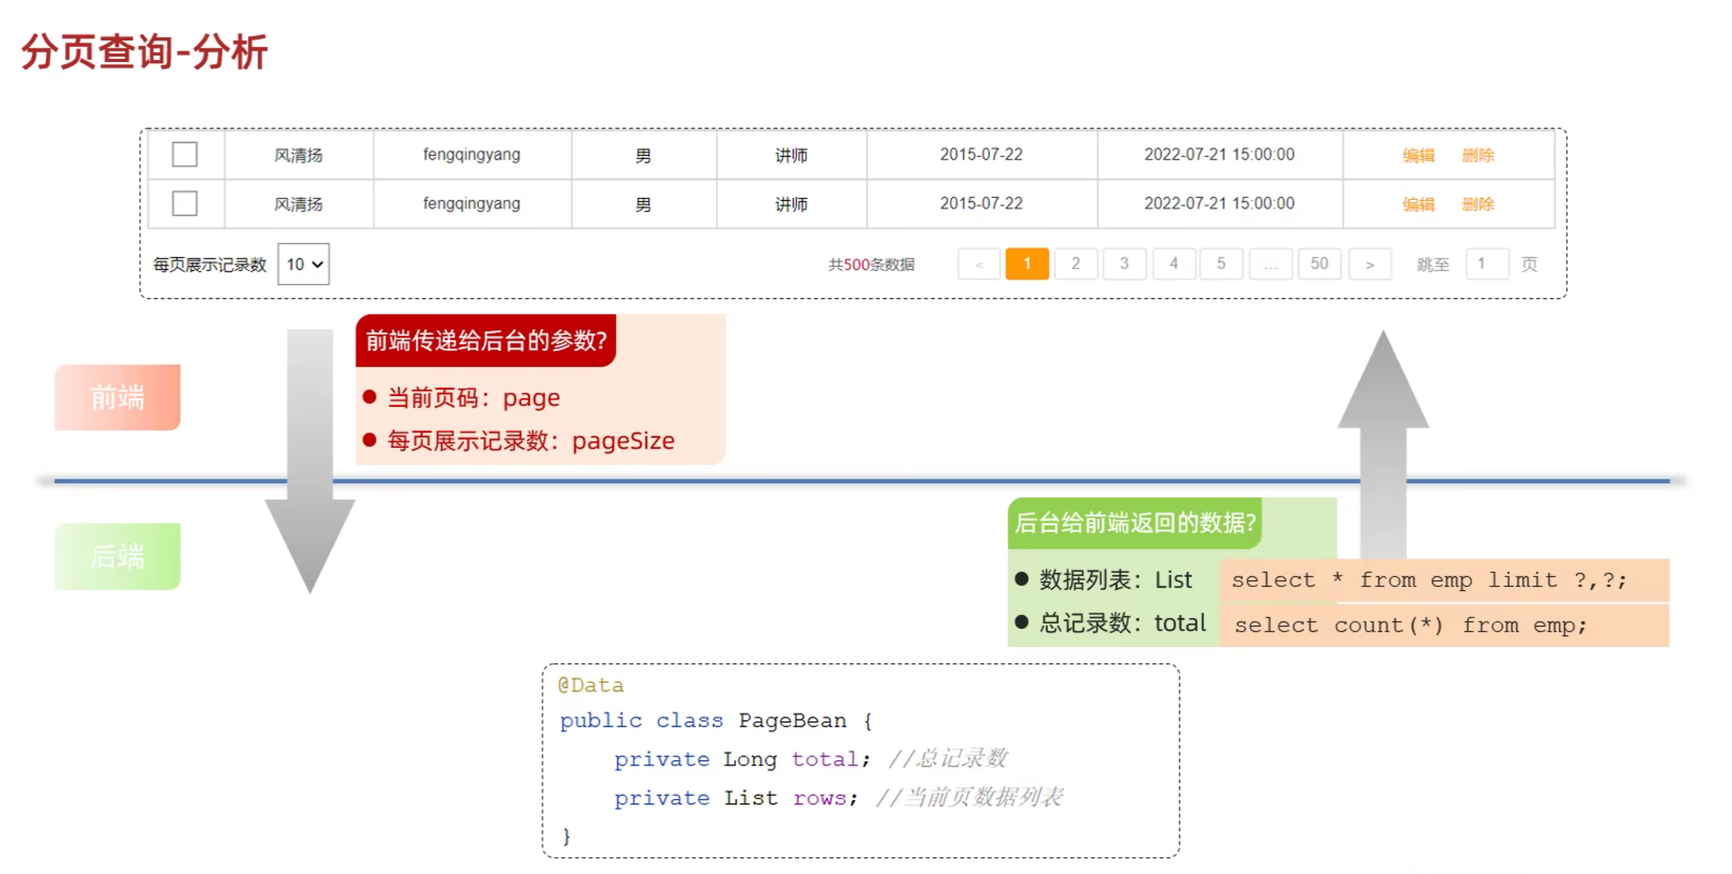This screenshot has width=1732, height=874.
Task: Go to the previous page arrow
Action: (x=979, y=264)
